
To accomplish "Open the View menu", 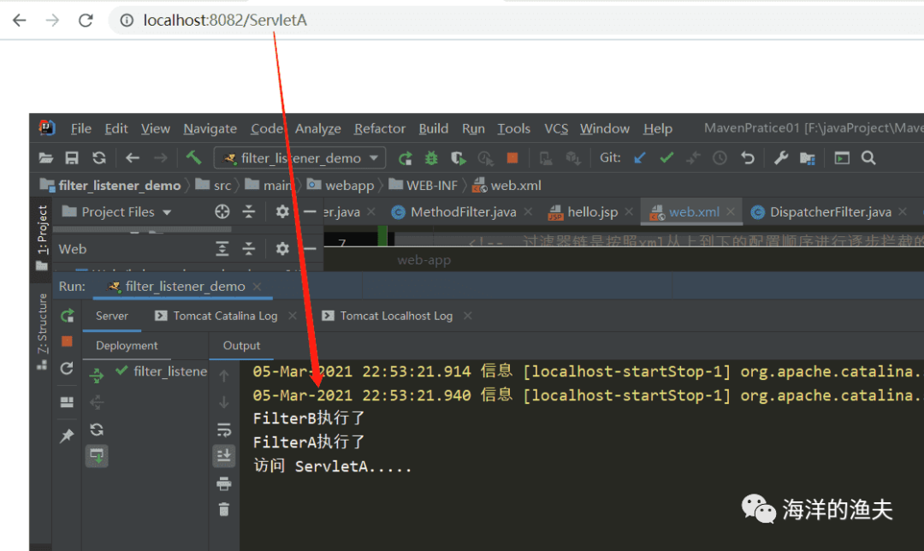I will (156, 128).
